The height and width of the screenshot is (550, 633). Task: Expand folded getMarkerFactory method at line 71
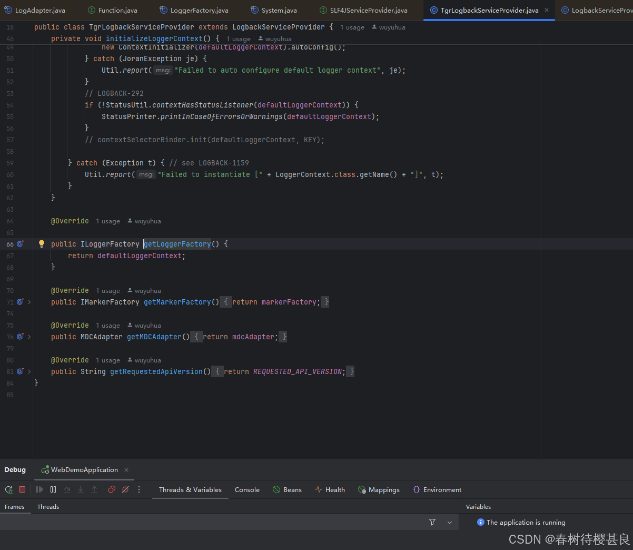pos(29,302)
